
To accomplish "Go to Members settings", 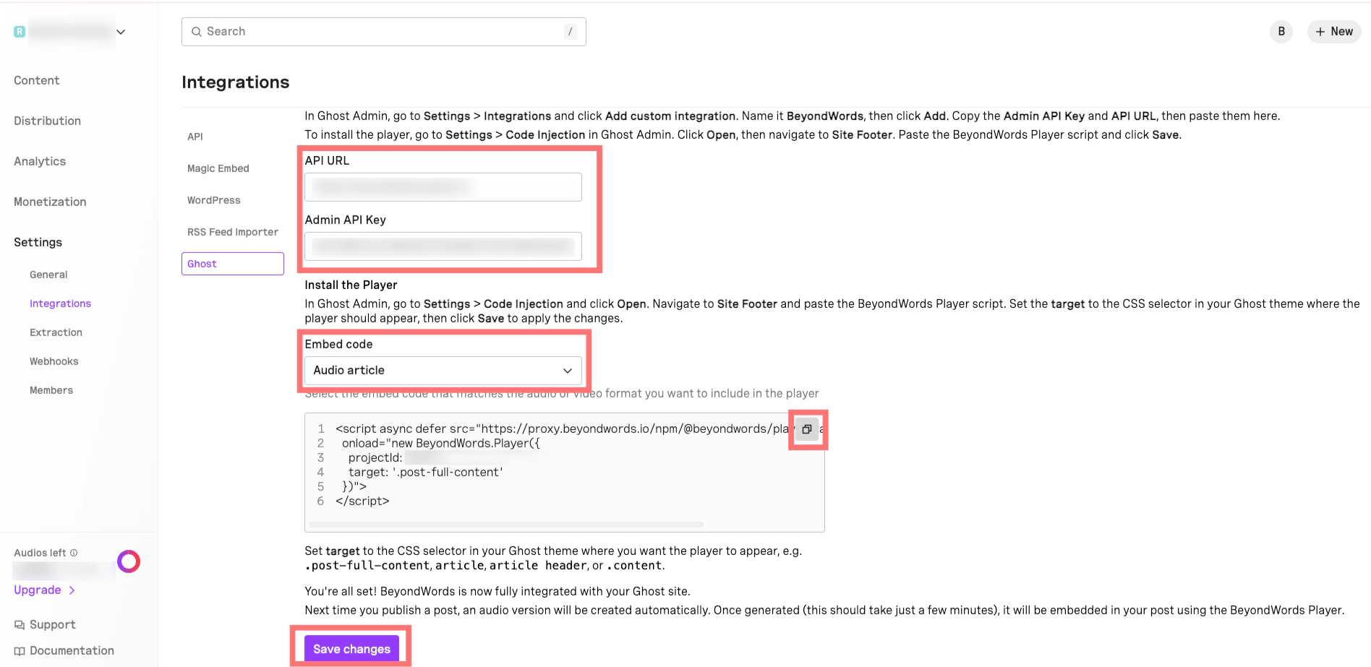I will pos(51,390).
